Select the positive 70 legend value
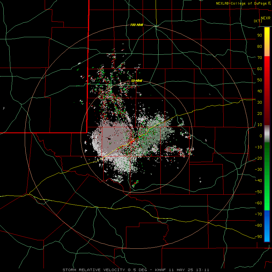 pos(260,58)
